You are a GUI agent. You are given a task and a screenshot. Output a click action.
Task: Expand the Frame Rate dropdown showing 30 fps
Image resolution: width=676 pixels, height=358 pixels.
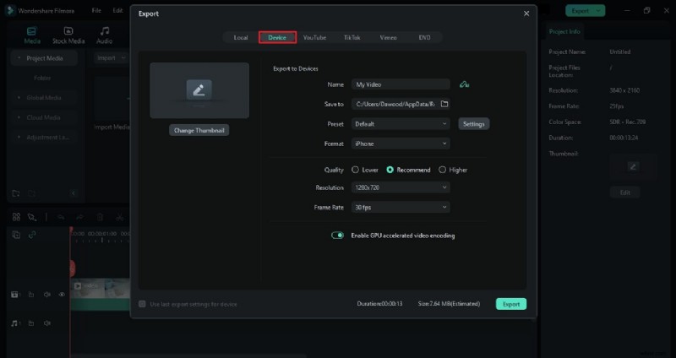[401, 207]
